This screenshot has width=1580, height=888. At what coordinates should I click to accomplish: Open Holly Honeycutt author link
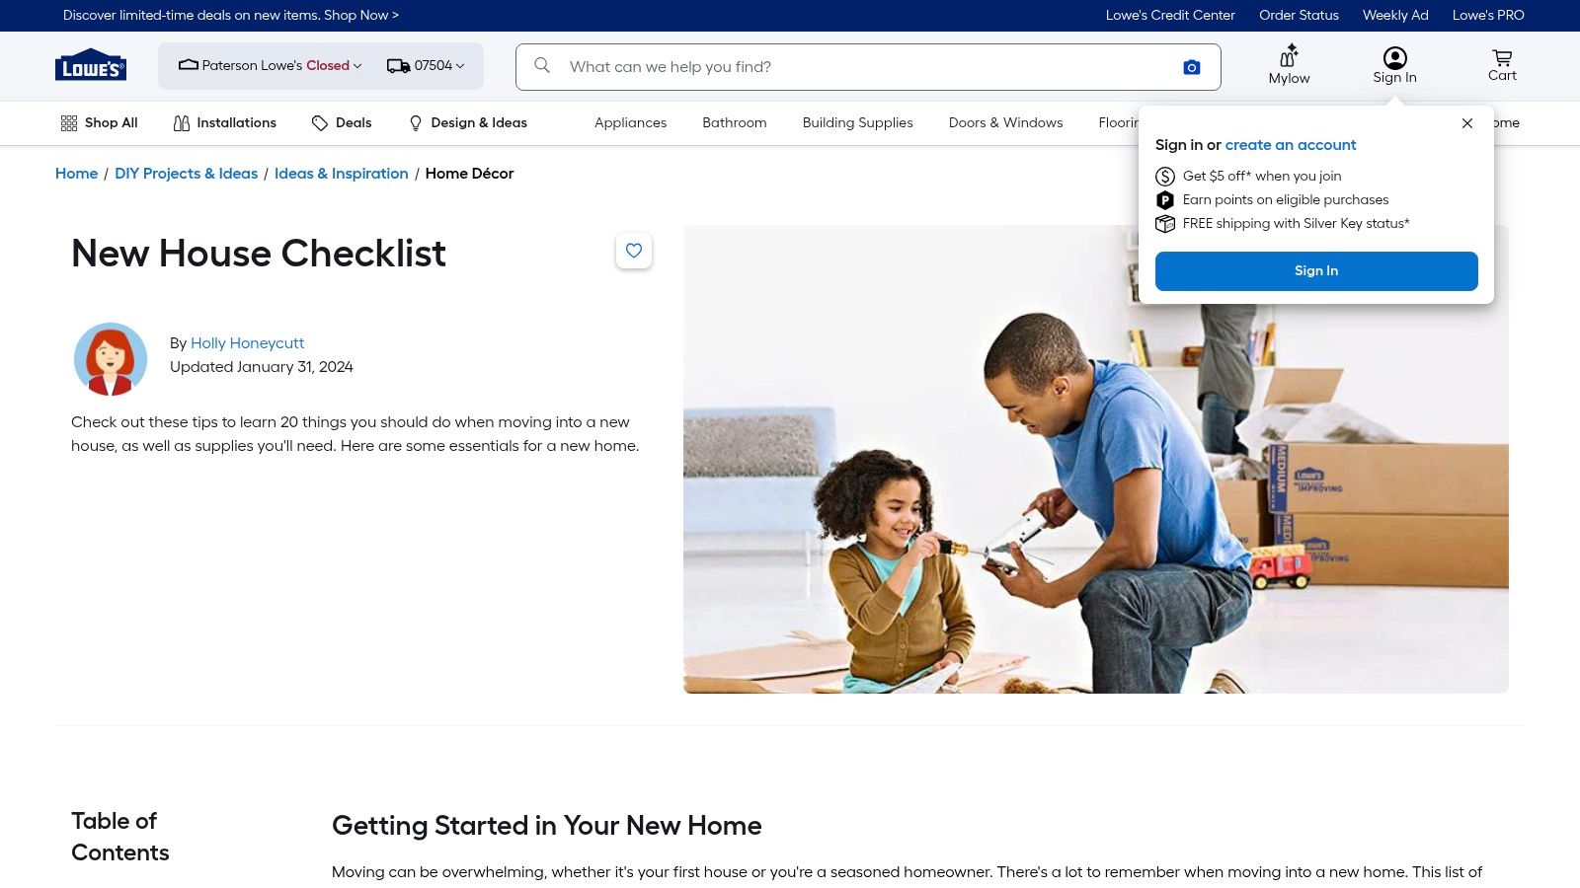click(x=247, y=343)
